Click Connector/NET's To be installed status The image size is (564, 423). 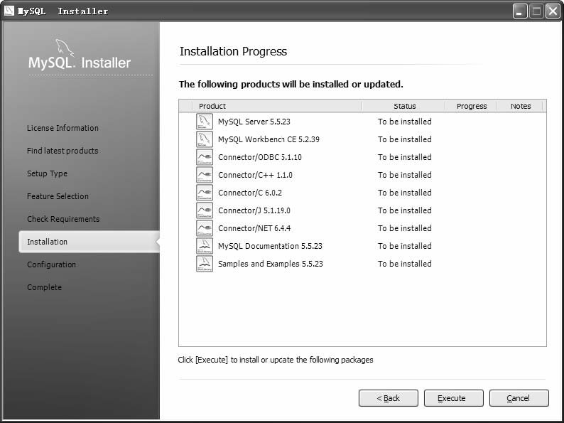[405, 228]
